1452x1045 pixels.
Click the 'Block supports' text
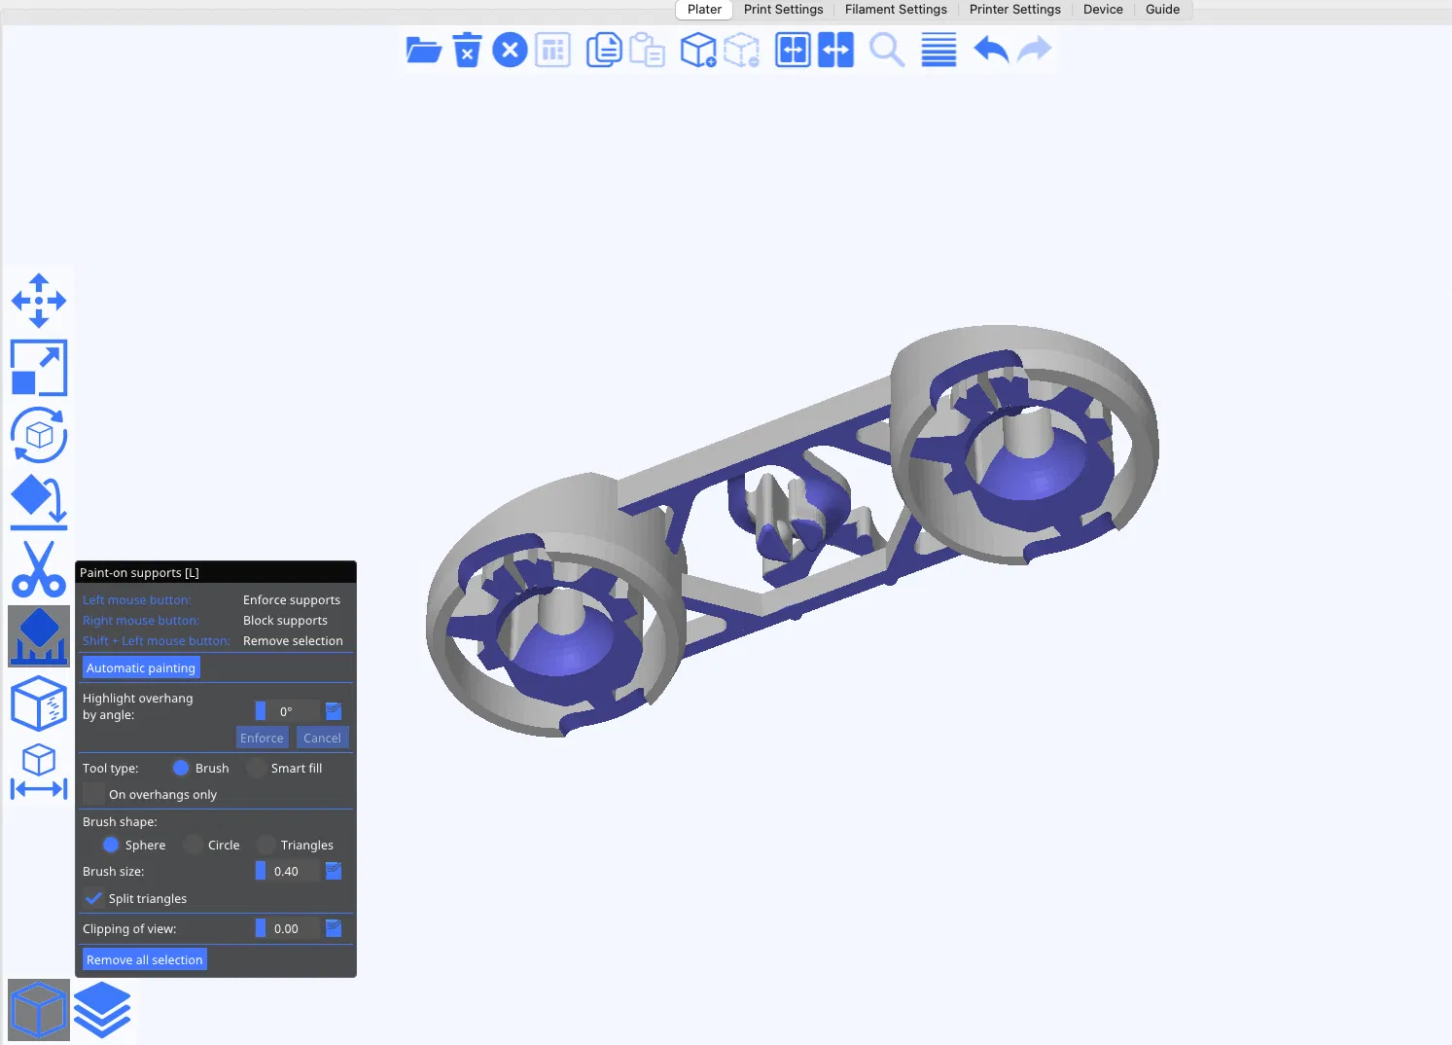[x=285, y=620]
